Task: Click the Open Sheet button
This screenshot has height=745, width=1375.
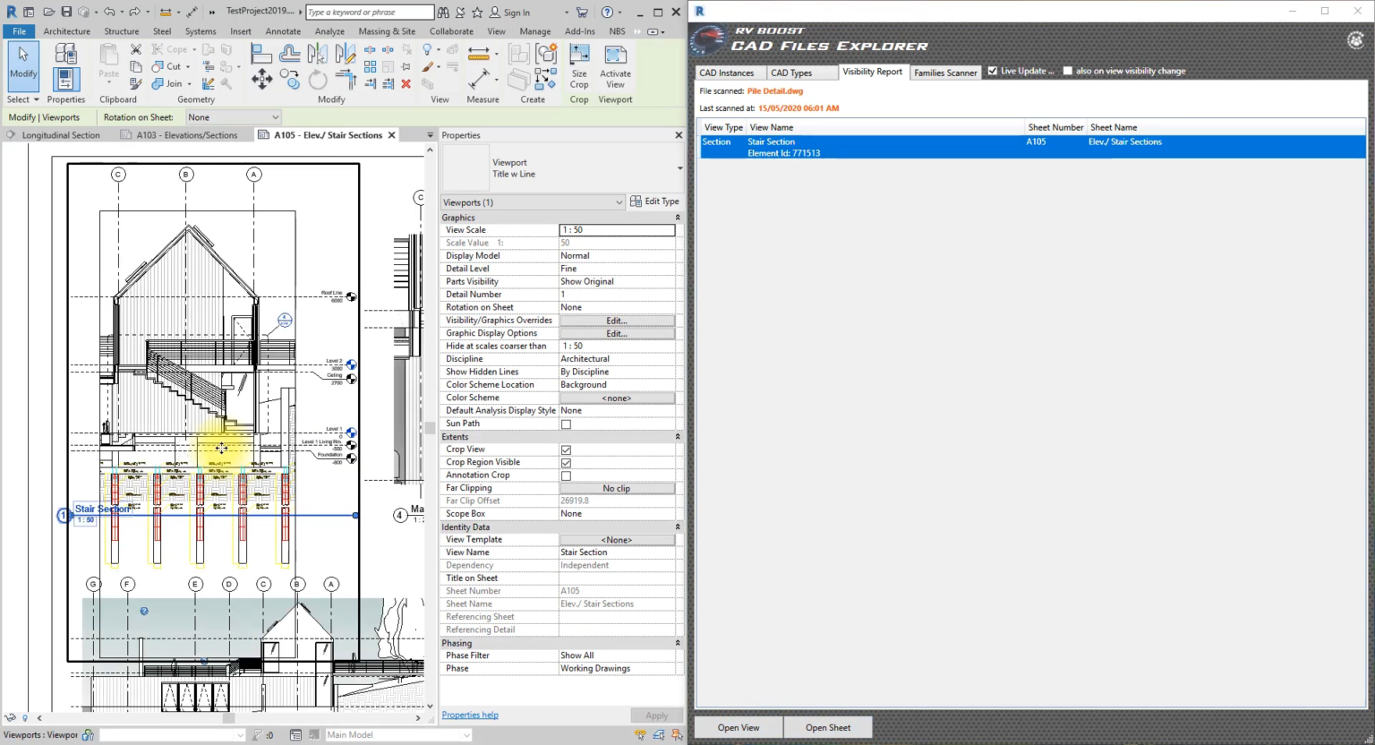Action: pos(828,728)
